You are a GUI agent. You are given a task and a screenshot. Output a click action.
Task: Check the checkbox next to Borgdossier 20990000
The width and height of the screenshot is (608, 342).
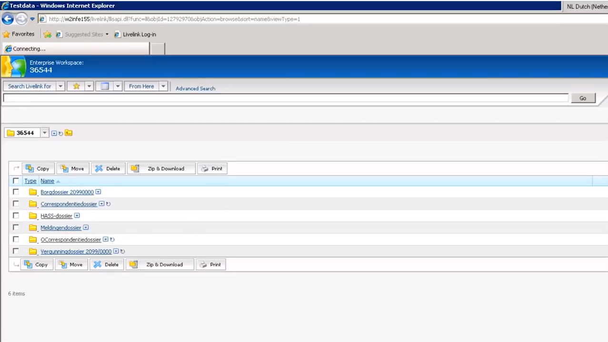point(16,192)
